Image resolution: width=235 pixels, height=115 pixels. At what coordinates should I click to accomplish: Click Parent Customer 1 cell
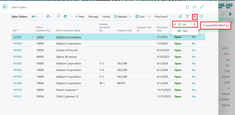tap(67, 90)
